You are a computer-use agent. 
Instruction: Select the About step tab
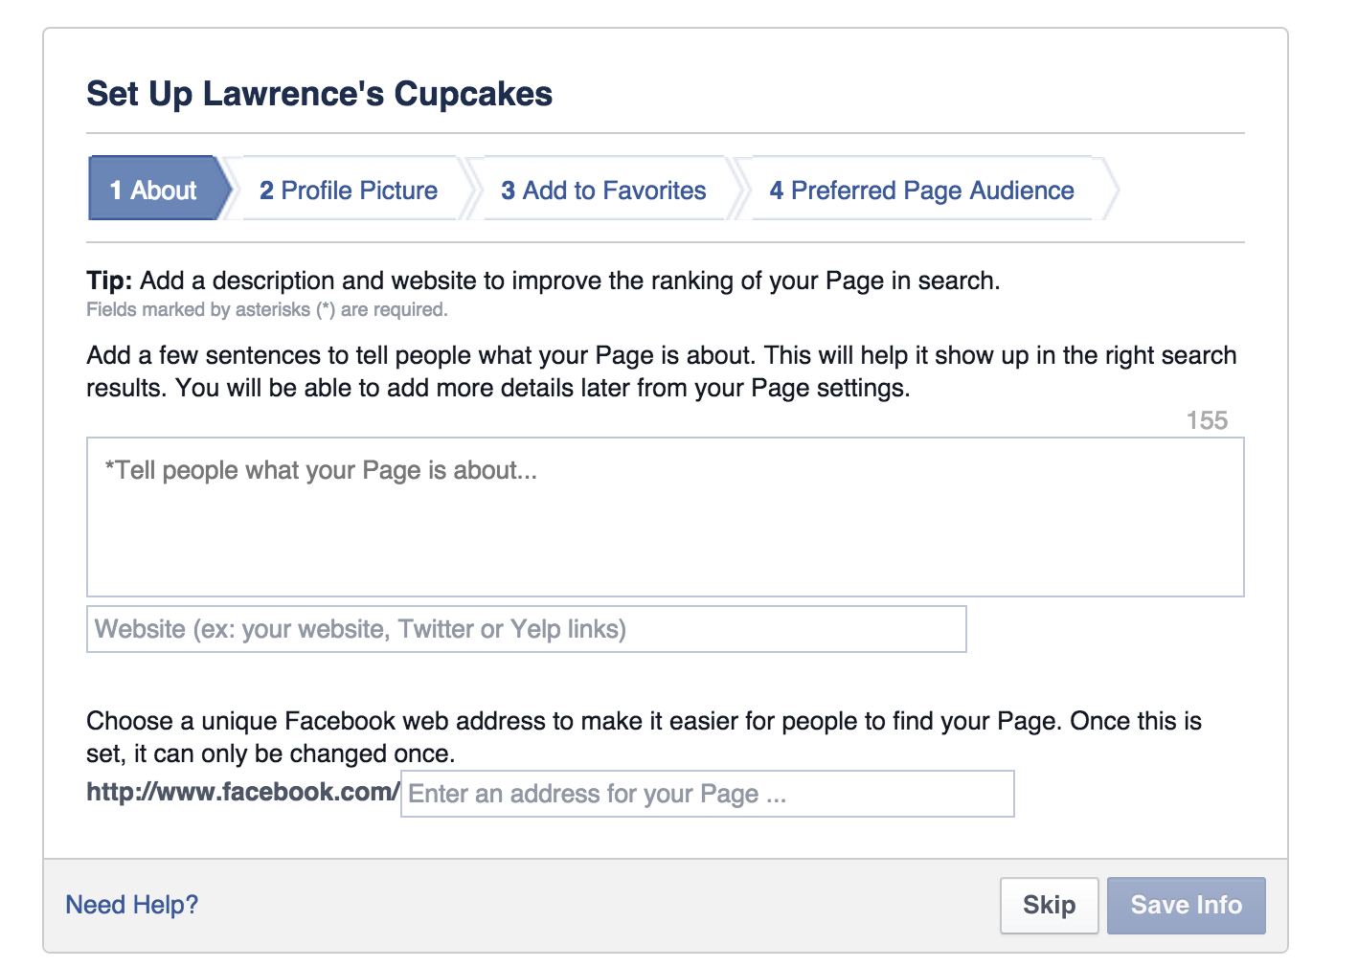[x=156, y=189]
